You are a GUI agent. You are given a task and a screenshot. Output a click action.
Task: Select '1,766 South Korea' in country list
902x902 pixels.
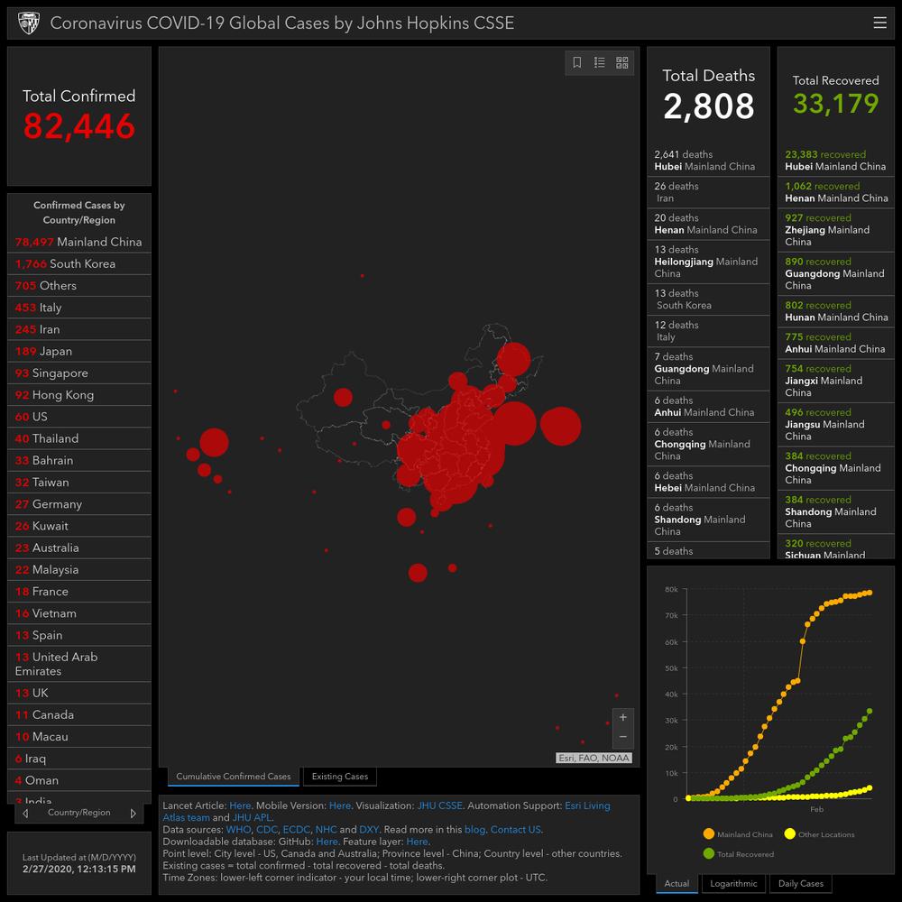click(78, 264)
